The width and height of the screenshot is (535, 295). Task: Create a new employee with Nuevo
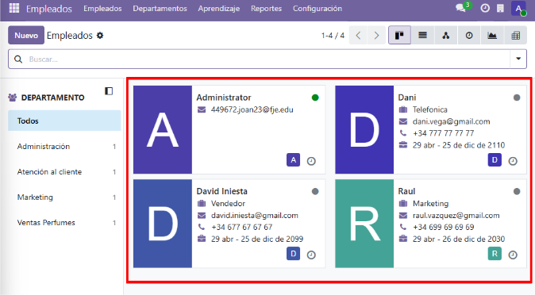pos(26,35)
